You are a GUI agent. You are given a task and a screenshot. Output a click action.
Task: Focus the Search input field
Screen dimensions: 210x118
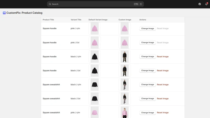95,4
